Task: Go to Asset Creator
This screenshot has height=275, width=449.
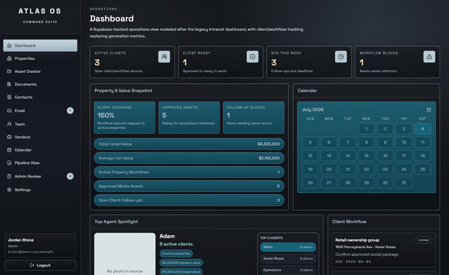Action: pyautogui.click(x=40, y=71)
